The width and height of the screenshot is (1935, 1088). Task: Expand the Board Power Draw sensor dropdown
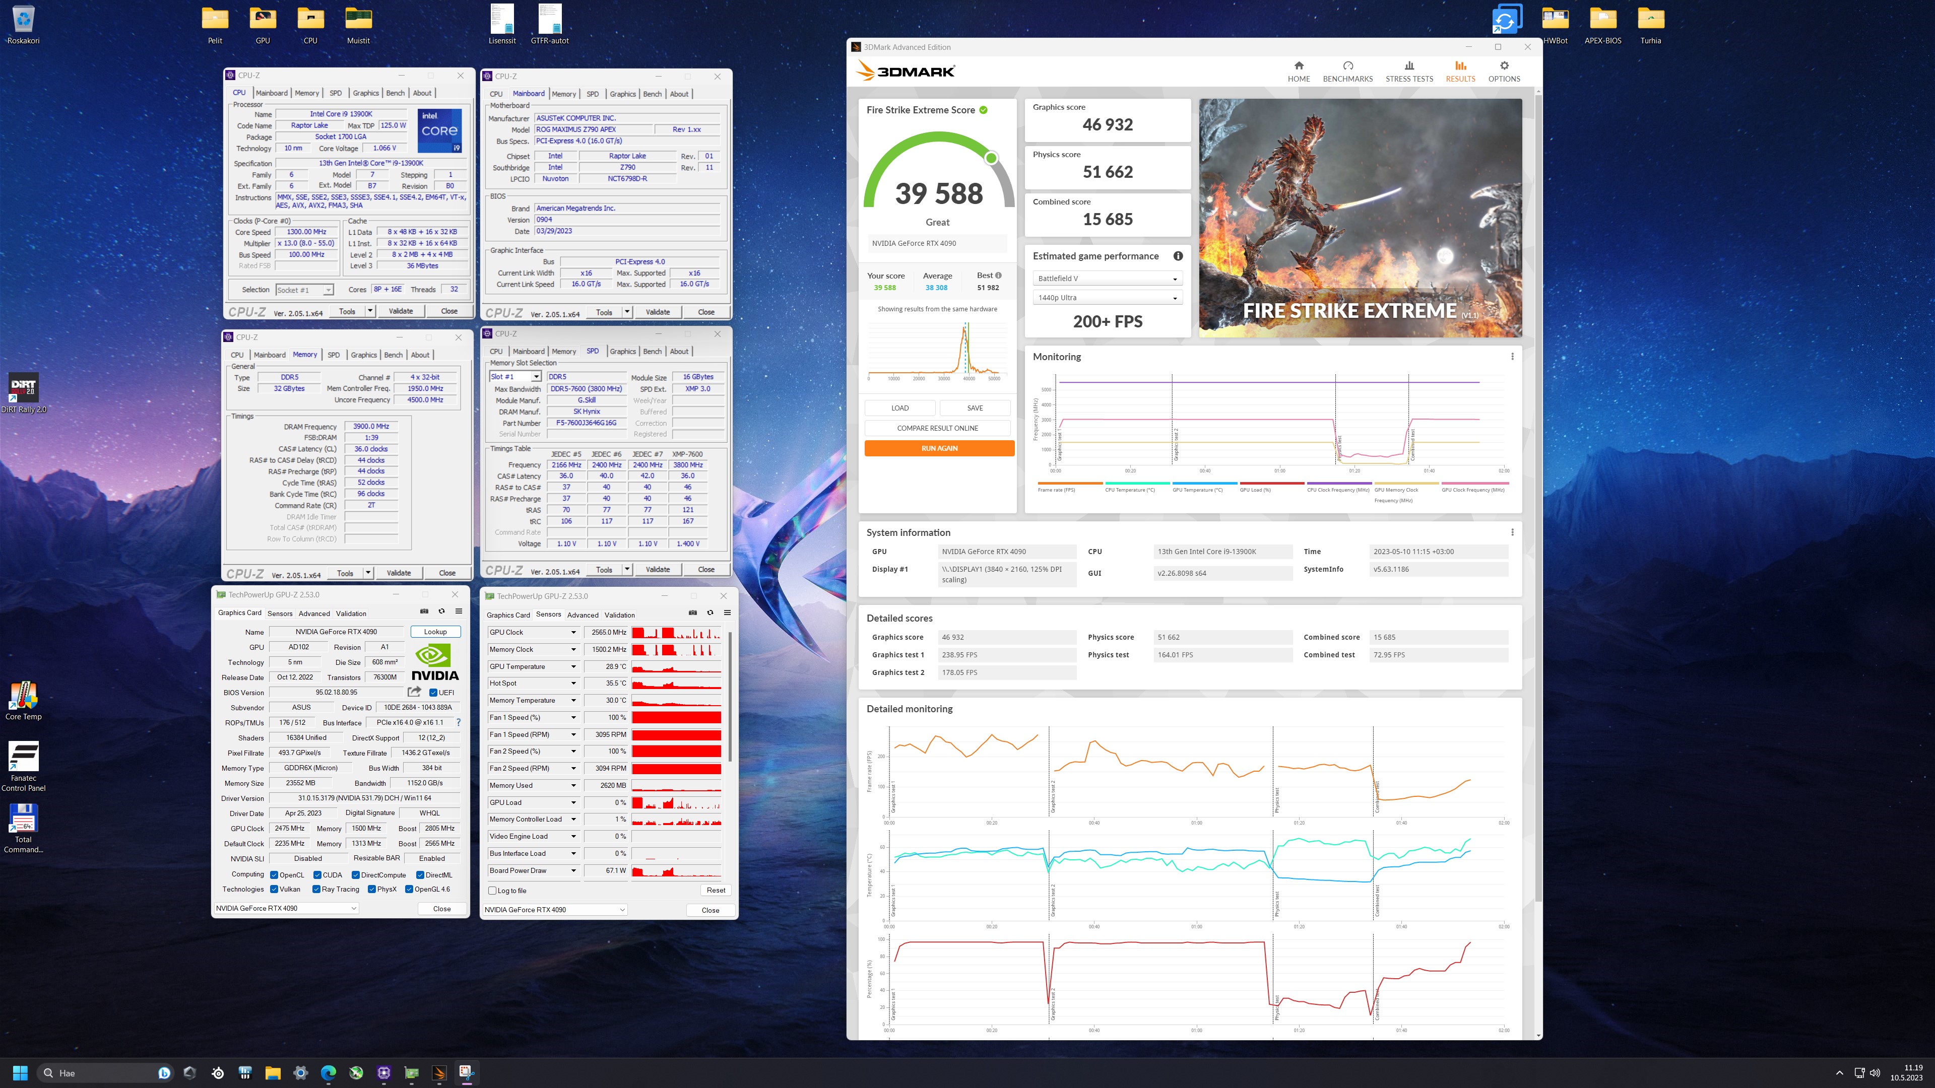pos(574,871)
